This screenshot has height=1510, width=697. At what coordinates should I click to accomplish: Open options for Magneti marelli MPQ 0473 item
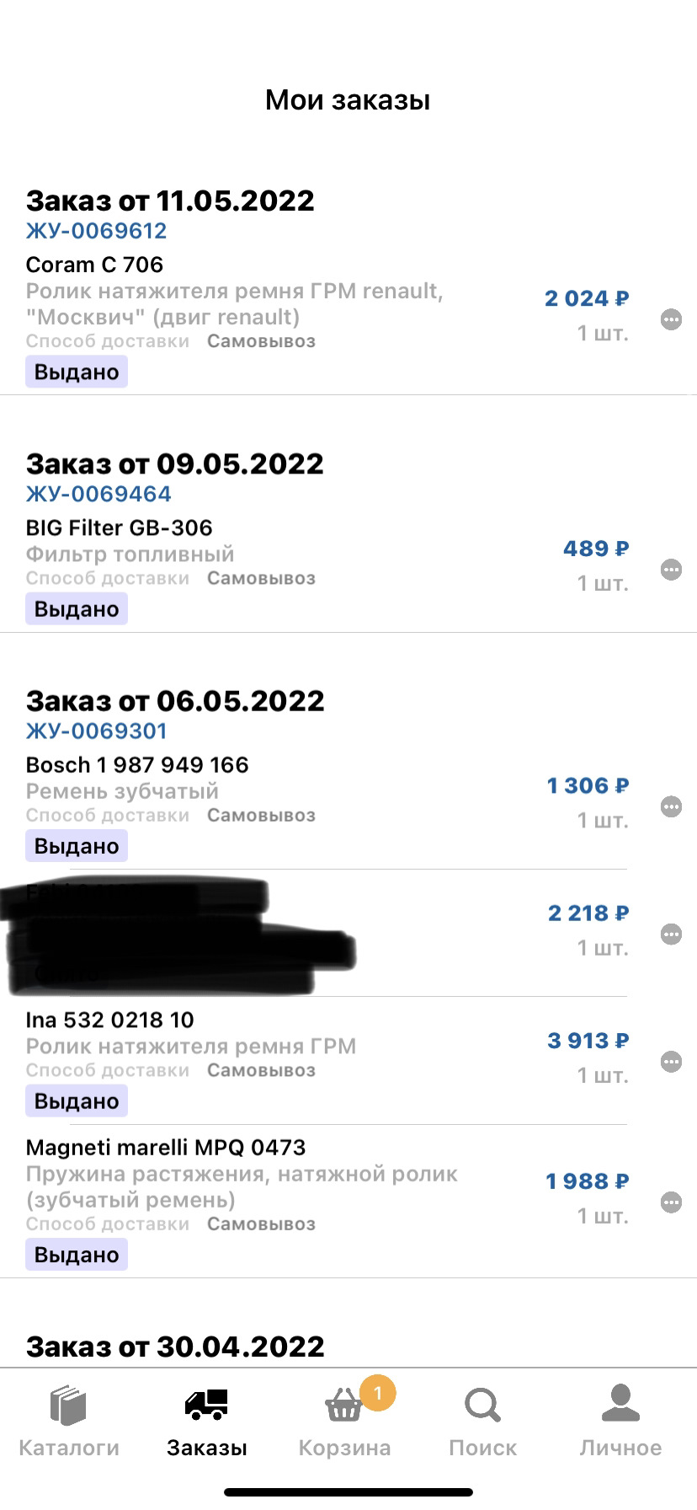(x=671, y=1202)
